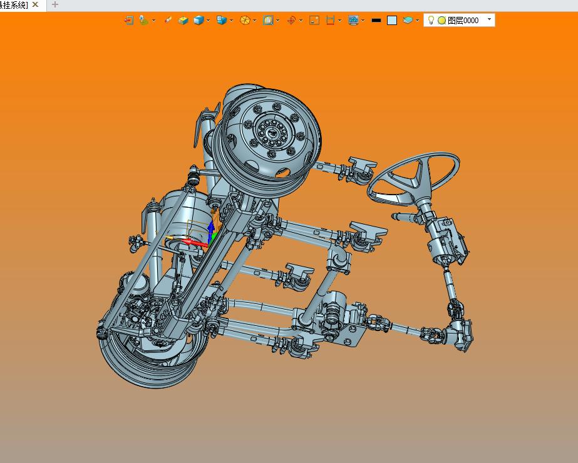
Task: Click the brush/attribute painter icon
Action: (x=168, y=20)
